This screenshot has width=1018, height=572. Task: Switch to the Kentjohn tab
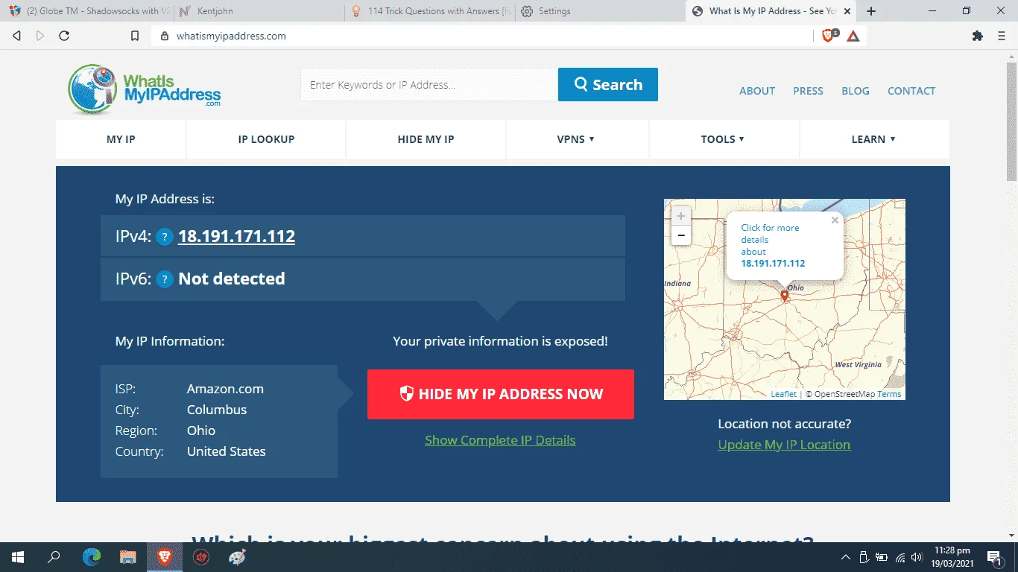pos(259,11)
